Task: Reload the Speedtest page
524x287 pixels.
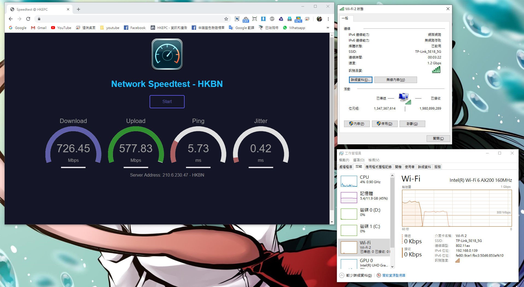Action: point(28,19)
